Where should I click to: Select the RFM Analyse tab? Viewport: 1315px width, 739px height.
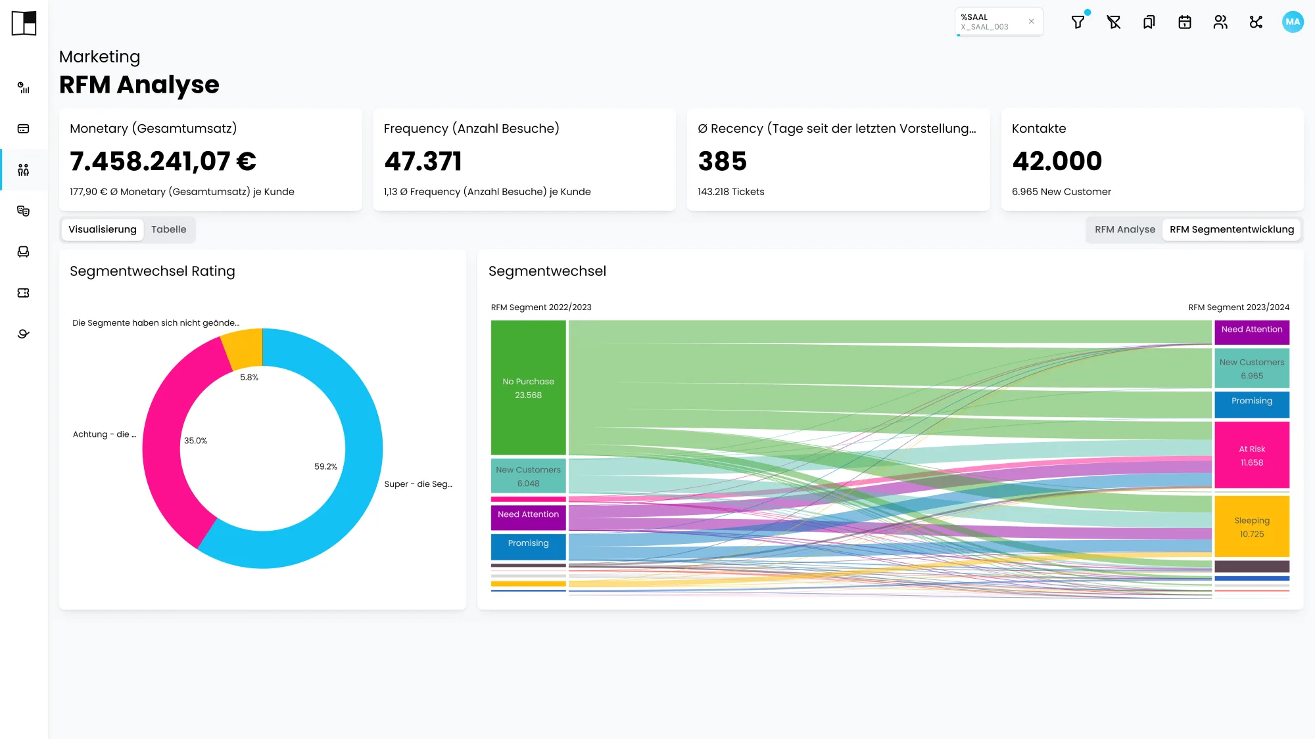[x=1125, y=229]
